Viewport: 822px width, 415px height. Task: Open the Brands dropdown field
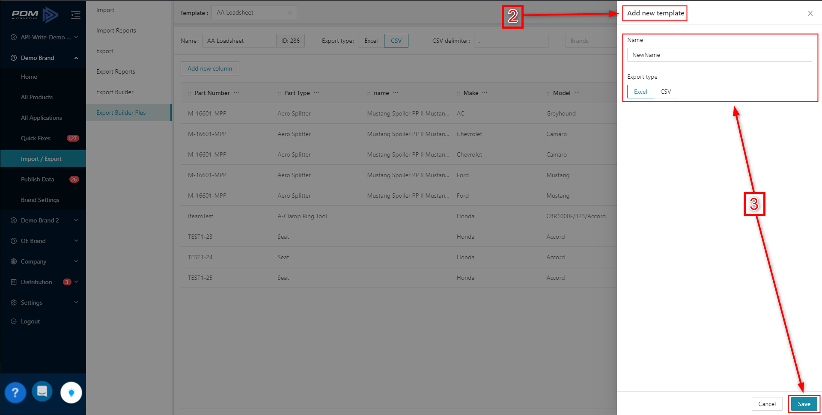pos(591,41)
